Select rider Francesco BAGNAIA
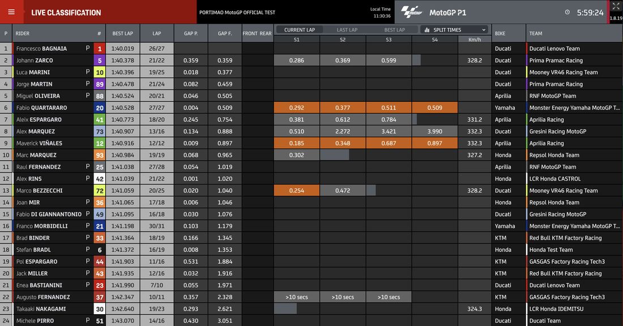The width and height of the screenshot is (623, 326). [41, 49]
